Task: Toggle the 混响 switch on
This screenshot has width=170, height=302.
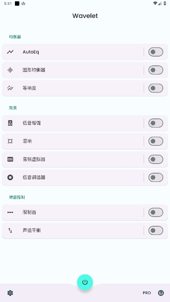Action: click(x=156, y=141)
